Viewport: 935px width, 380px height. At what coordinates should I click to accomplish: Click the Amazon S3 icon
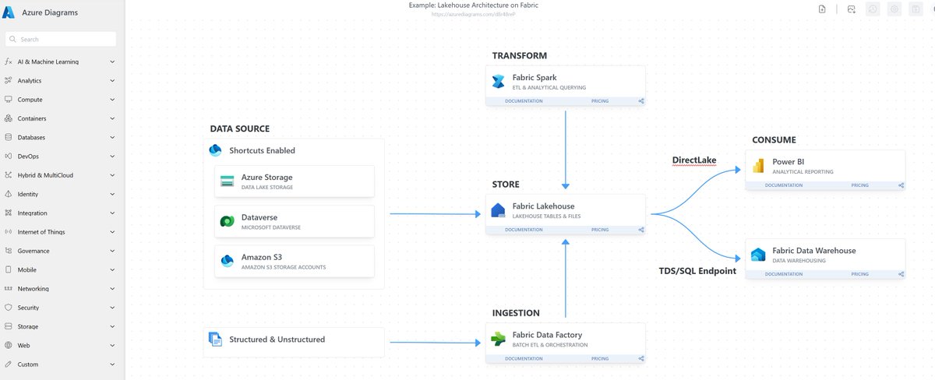click(228, 261)
